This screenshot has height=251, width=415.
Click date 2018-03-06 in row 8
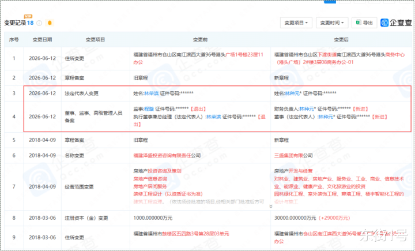click(42, 218)
